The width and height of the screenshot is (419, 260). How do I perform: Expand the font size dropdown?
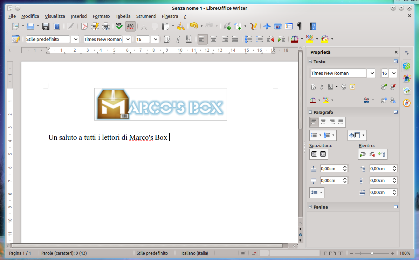tap(155, 39)
